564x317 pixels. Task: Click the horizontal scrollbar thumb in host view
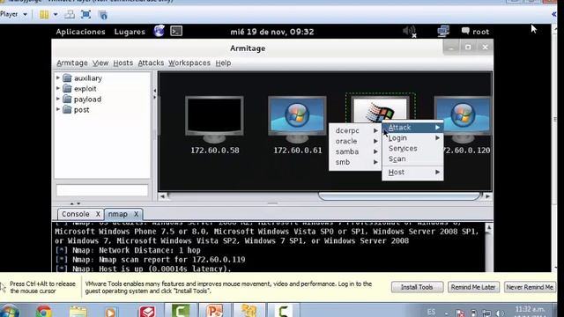pyautogui.click(x=399, y=196)
